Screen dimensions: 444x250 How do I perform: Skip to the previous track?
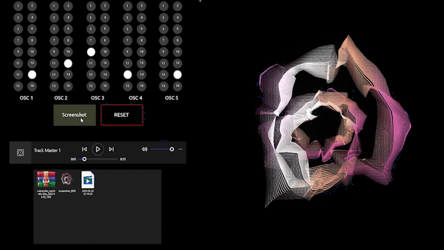point(84,149)
